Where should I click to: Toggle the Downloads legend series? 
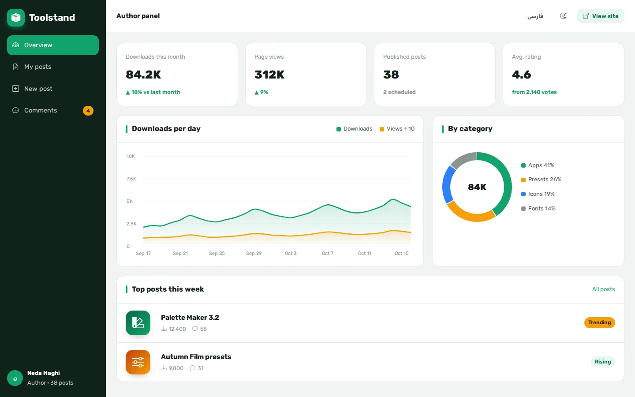coord(355,129)
